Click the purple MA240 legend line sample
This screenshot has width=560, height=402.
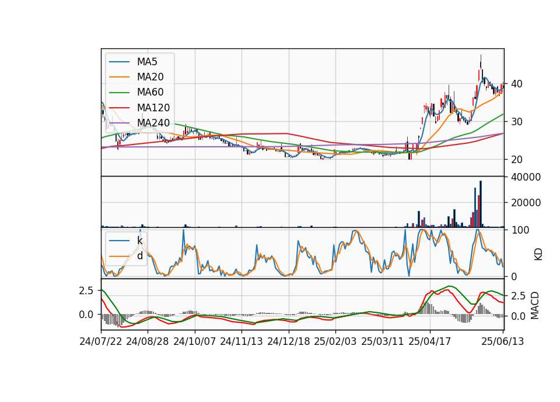(119, 123)
